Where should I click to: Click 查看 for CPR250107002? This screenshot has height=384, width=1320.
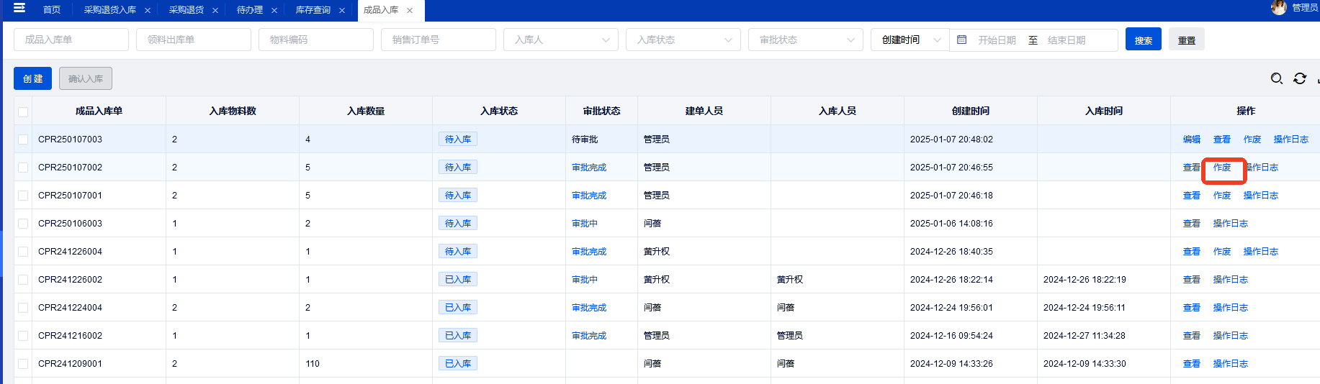[1192, 168]
